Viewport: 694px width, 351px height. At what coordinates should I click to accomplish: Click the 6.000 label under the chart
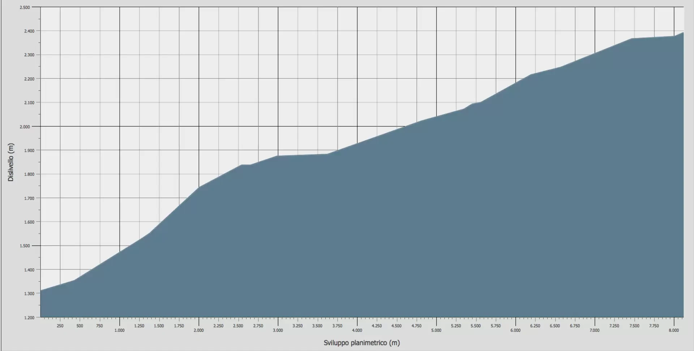[515, 330]
